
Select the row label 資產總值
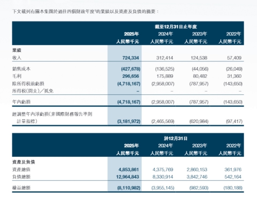tap(21, 170)
